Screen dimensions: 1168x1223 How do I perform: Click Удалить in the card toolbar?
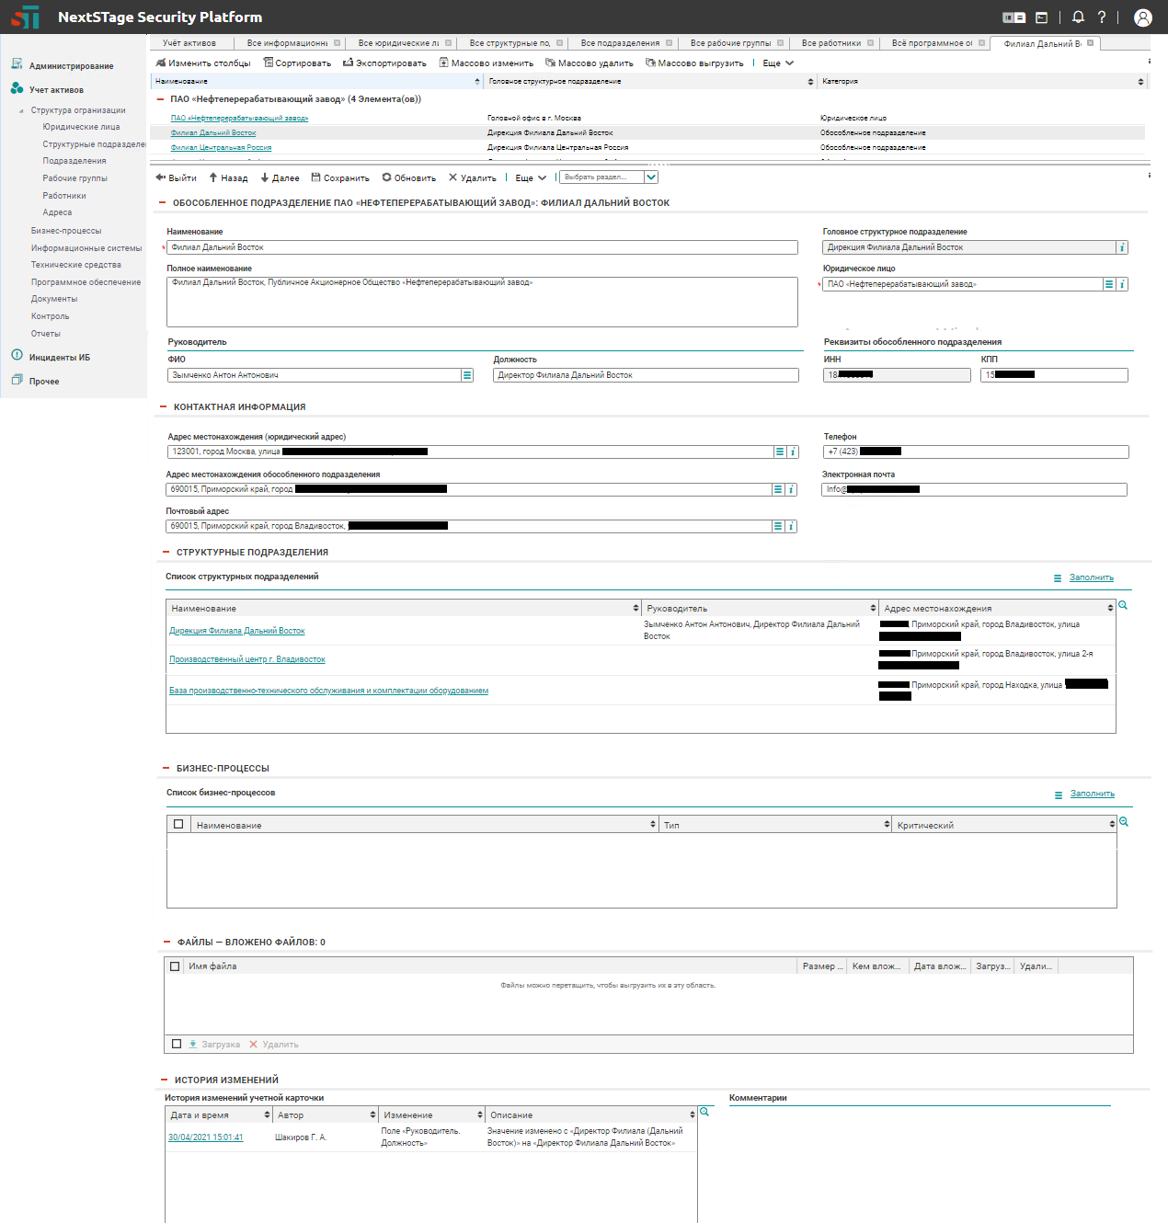(473, 178)
